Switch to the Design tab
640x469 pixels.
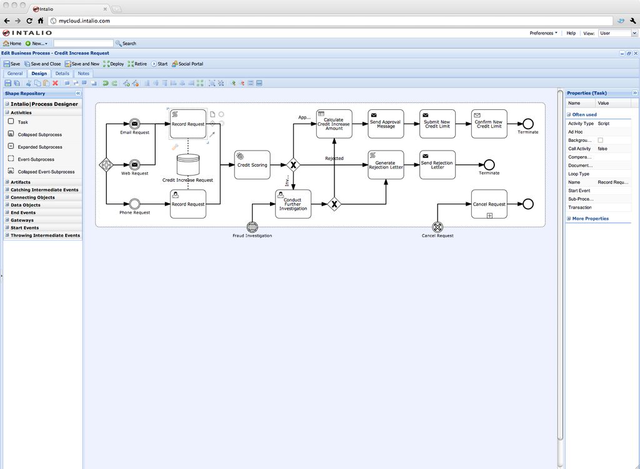(39, 74)
